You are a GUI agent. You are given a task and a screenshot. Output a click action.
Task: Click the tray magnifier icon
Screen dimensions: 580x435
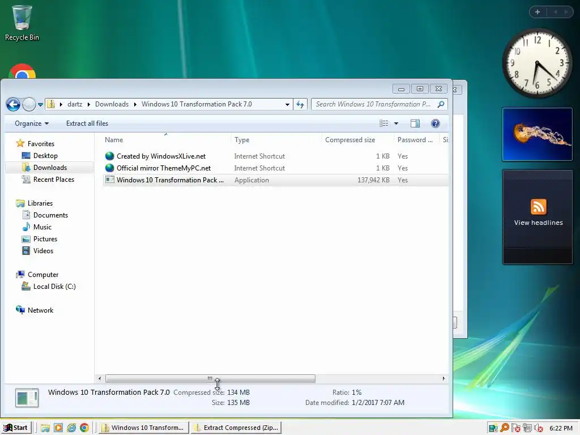coord(505,428)
